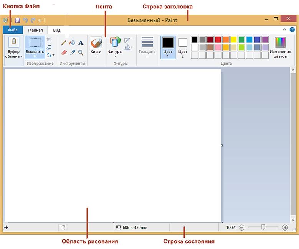The width and height of the screenshot is (299, 249).
Task: Activate the Цвет 1 color selector
Action: point(168,48)
